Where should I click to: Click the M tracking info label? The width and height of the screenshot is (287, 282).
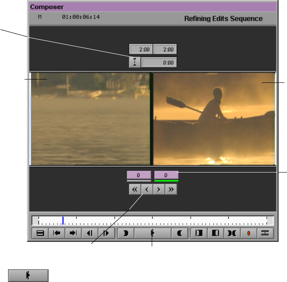pos(40,17)
